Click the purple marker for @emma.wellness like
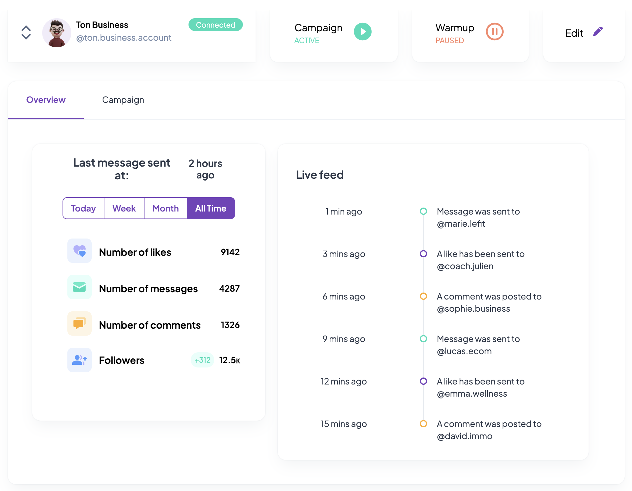Viewport: 632px width, 491px height. [423, 381]
